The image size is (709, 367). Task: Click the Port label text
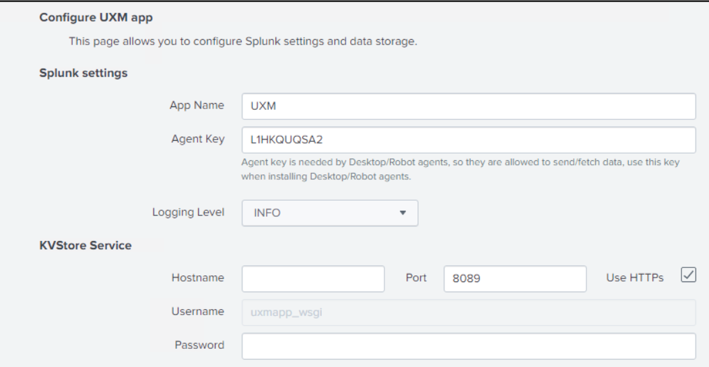click(x=416, y=277)
